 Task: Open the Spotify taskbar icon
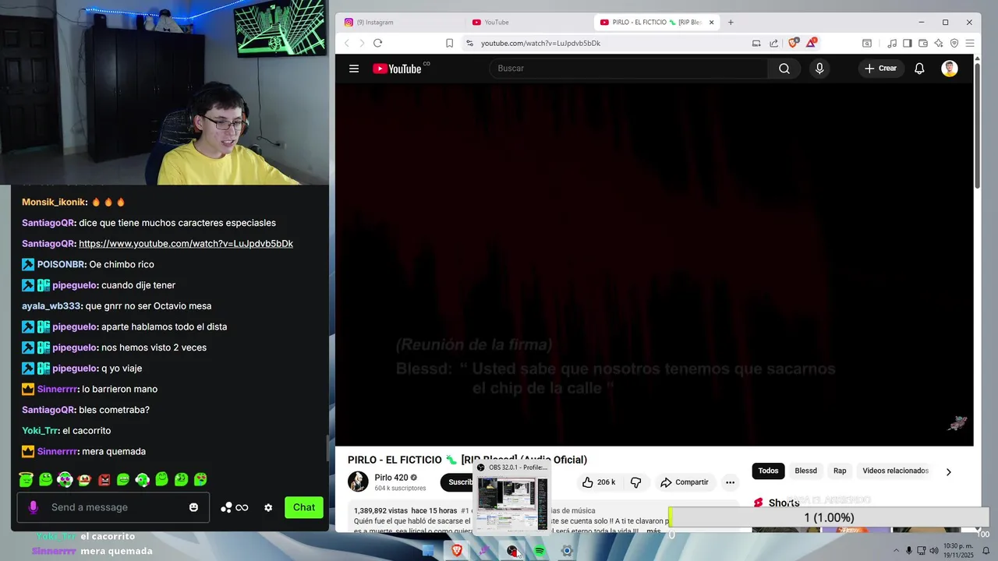click(x=540, y=551)
